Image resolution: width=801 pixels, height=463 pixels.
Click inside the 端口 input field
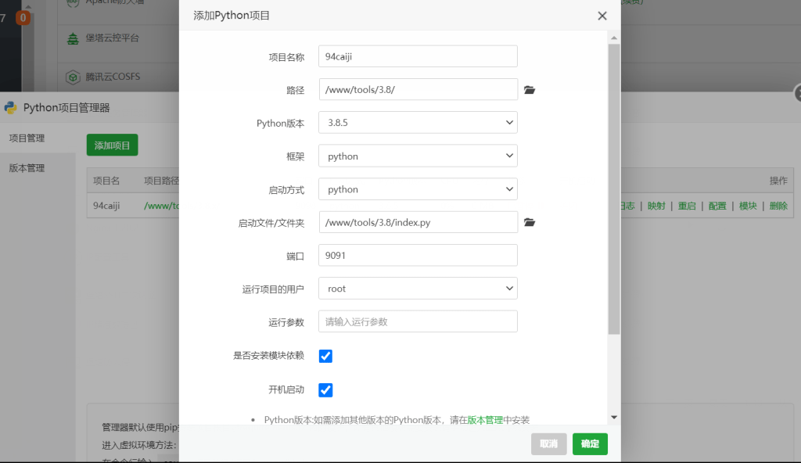417,255
